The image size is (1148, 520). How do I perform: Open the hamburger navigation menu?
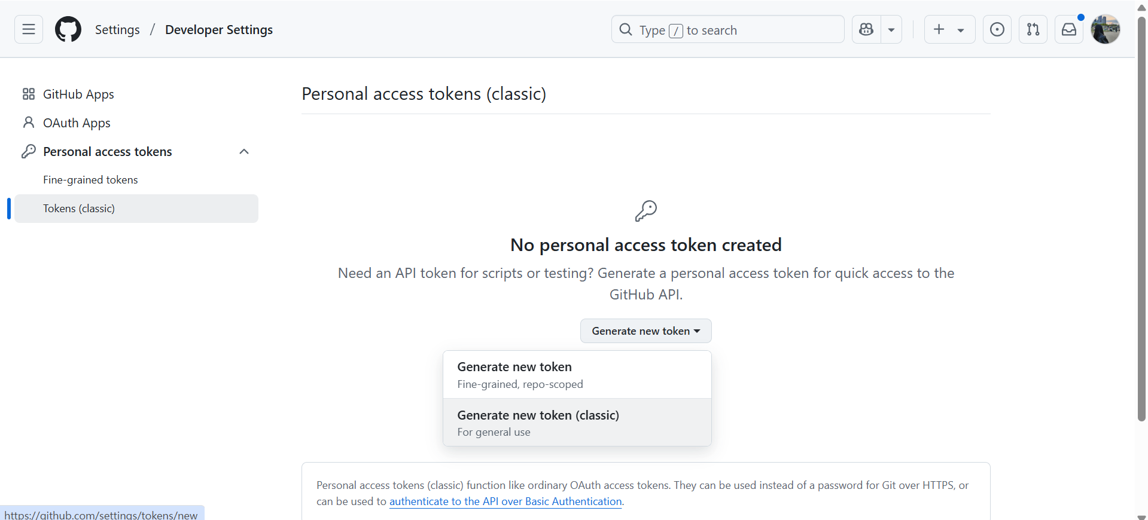point(29,29)
